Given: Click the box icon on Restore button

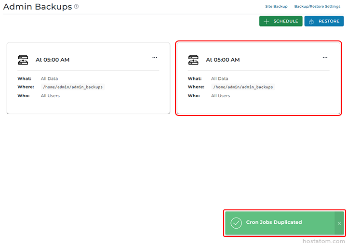Looking at the screenshot, I should tap(311, 21).
